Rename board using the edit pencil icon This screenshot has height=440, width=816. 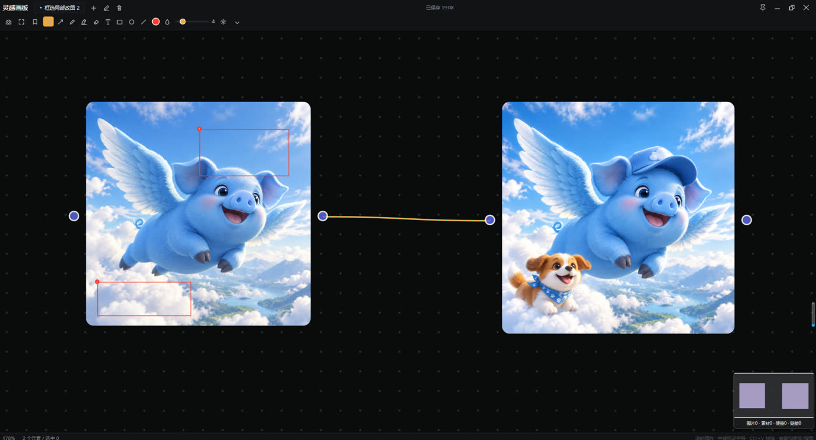pyautogui.click(x=107, y=8)
